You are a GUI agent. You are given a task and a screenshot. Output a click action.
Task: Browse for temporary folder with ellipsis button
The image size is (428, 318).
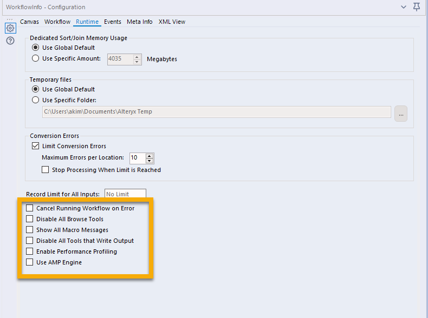point(401,114)
